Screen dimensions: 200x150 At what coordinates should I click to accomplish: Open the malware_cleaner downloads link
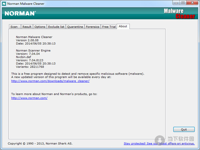coord(50,81)
